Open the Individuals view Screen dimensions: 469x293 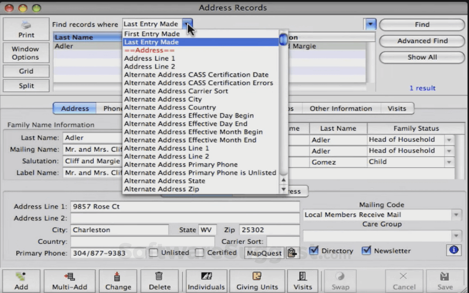coord(206,281)
